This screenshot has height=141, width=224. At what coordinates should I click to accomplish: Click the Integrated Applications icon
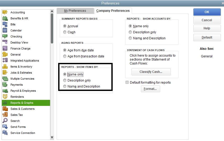coord(5,61)
